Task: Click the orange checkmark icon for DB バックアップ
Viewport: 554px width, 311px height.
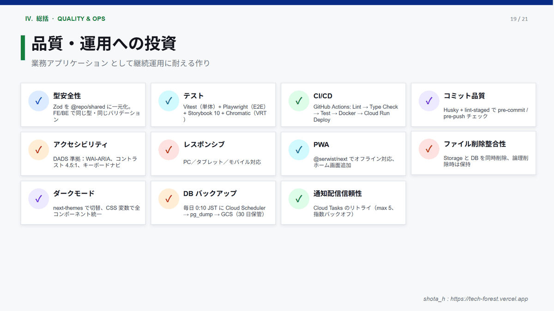Action: pyautogui.click(x=169, y=199)
